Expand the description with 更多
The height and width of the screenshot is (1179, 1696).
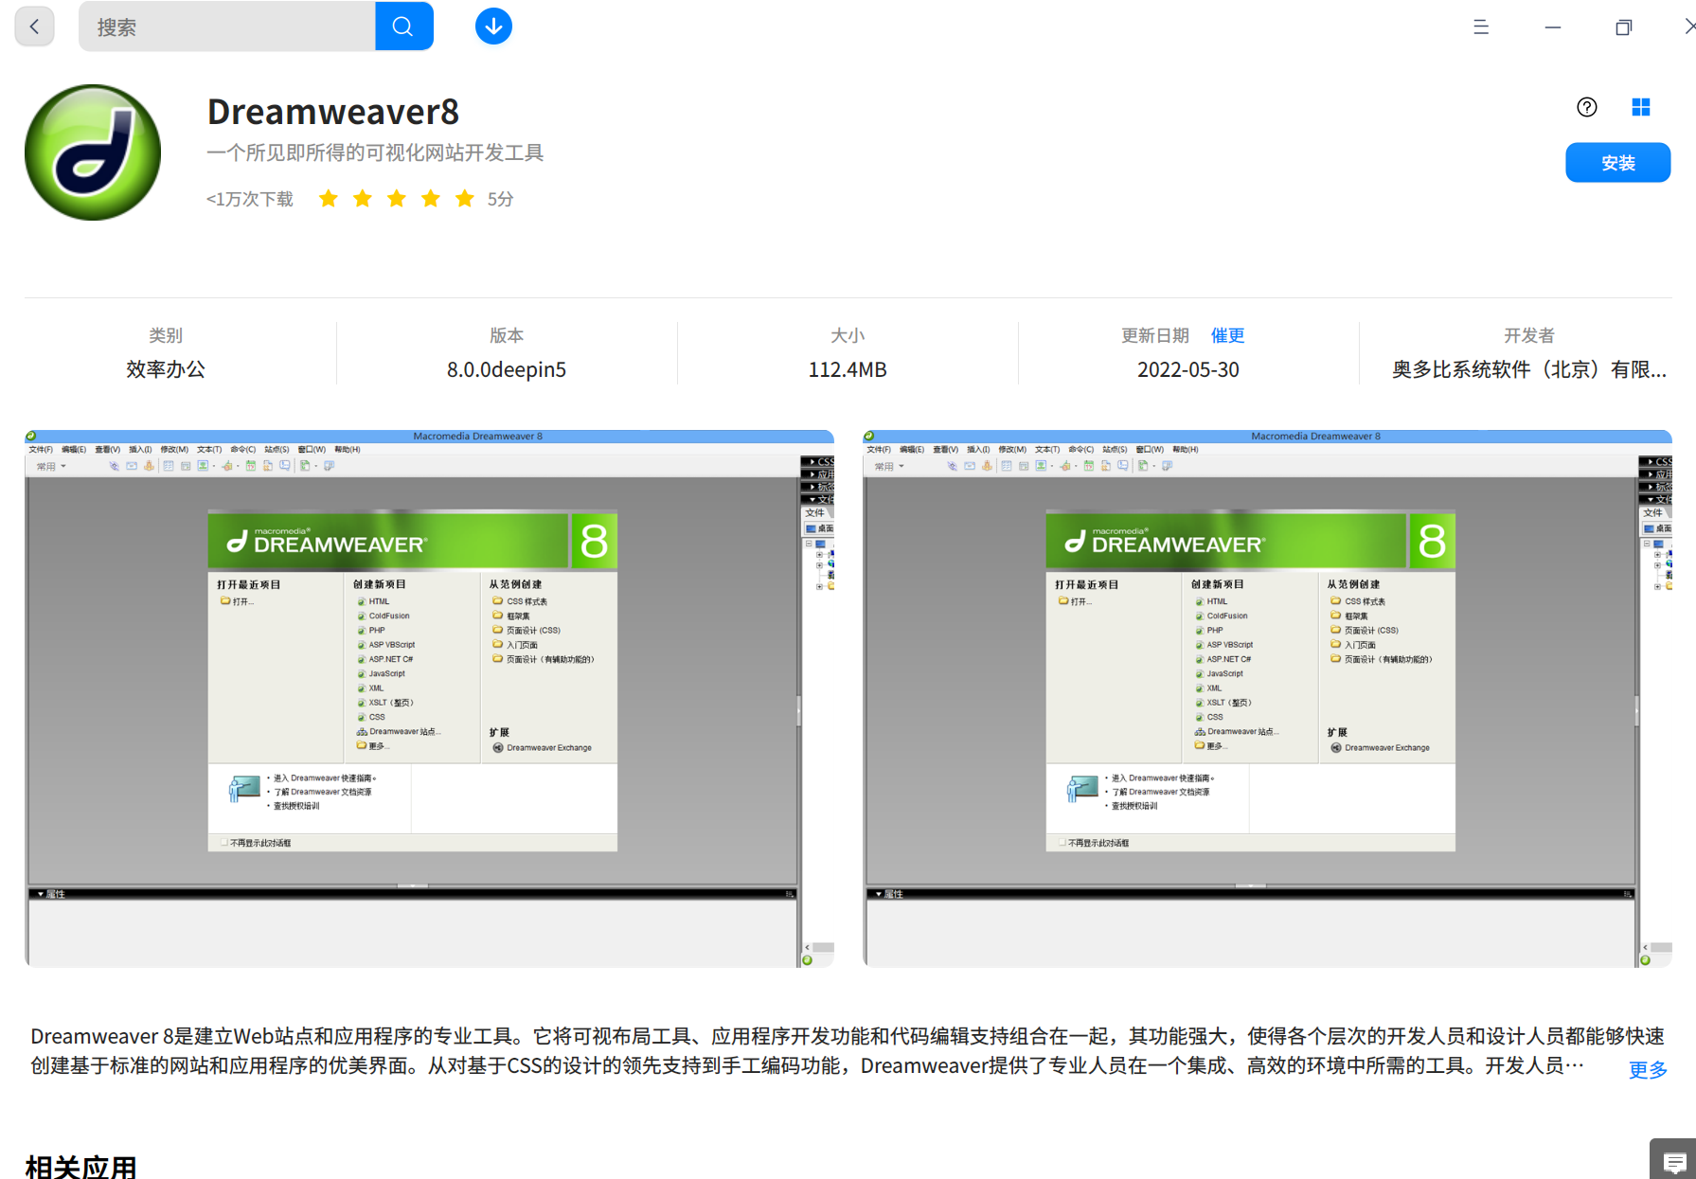click(x=1648, y=1070)
